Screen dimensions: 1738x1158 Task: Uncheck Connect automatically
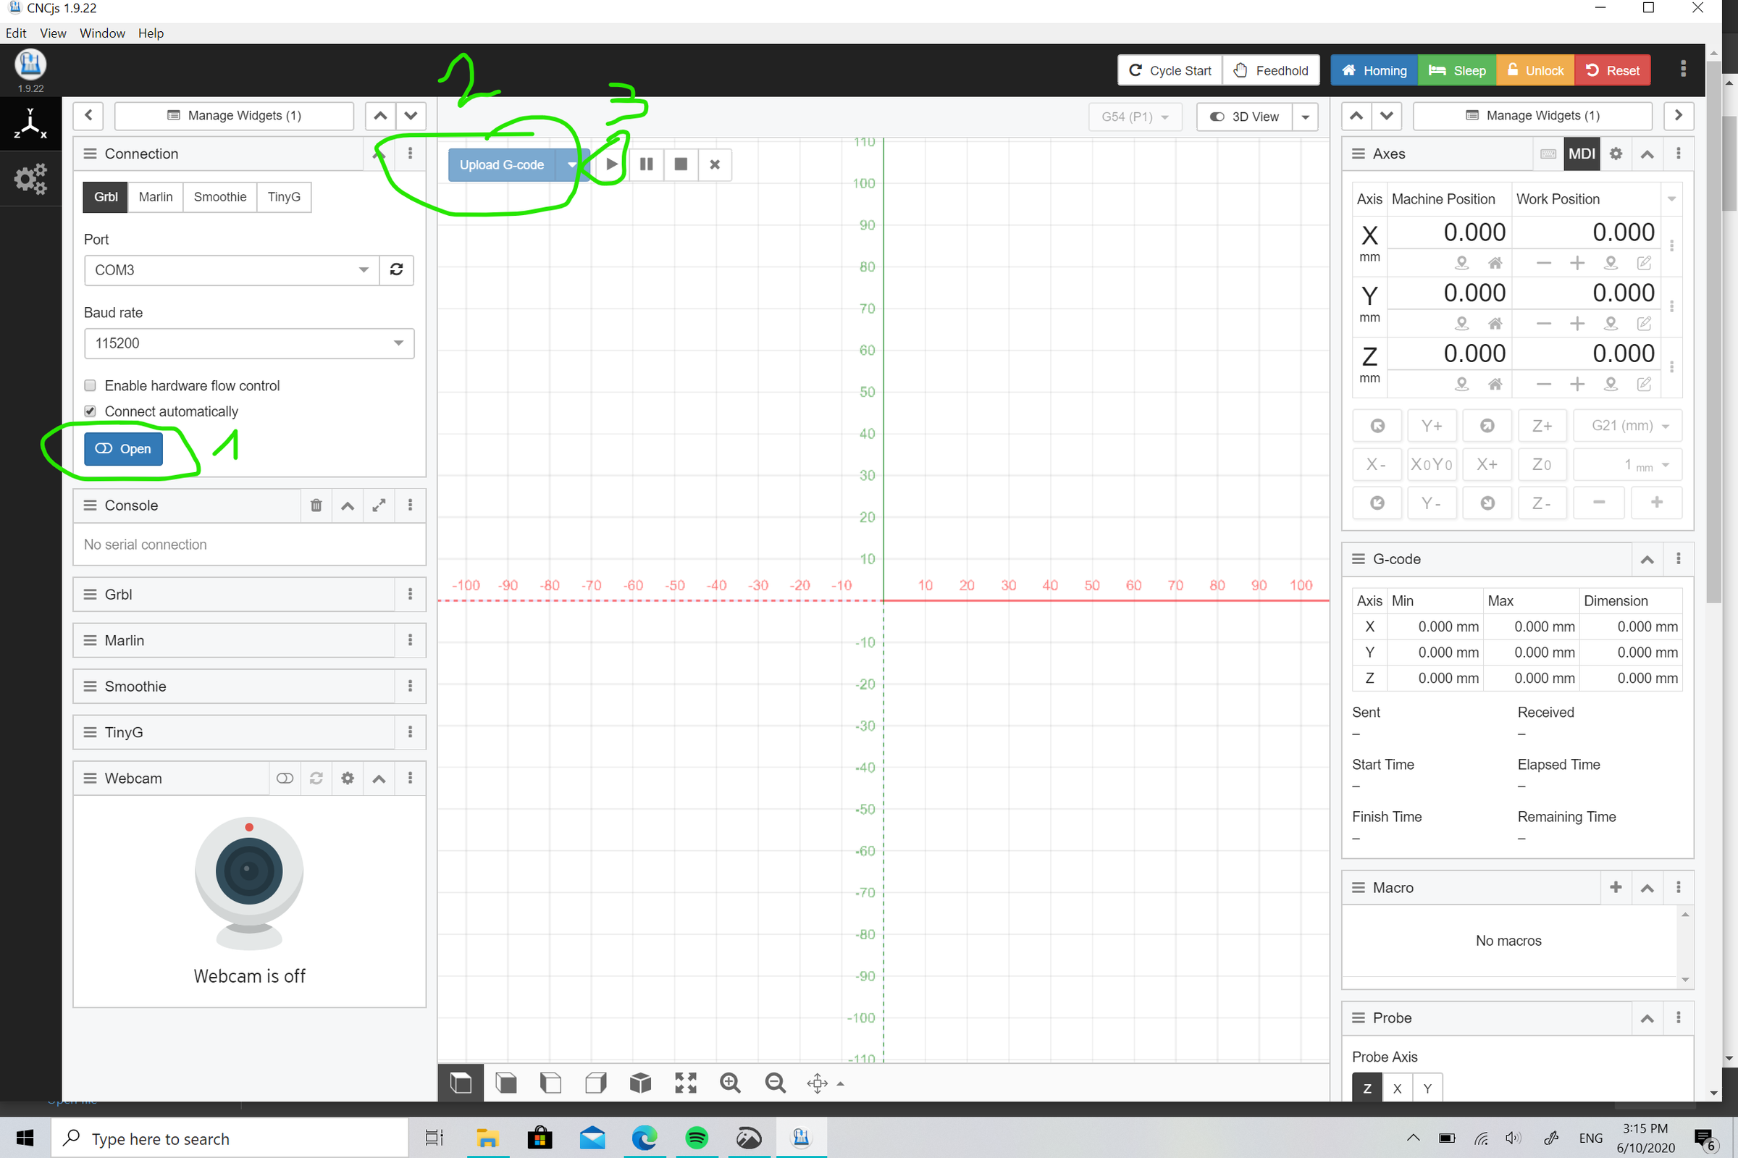click(90, 411)
